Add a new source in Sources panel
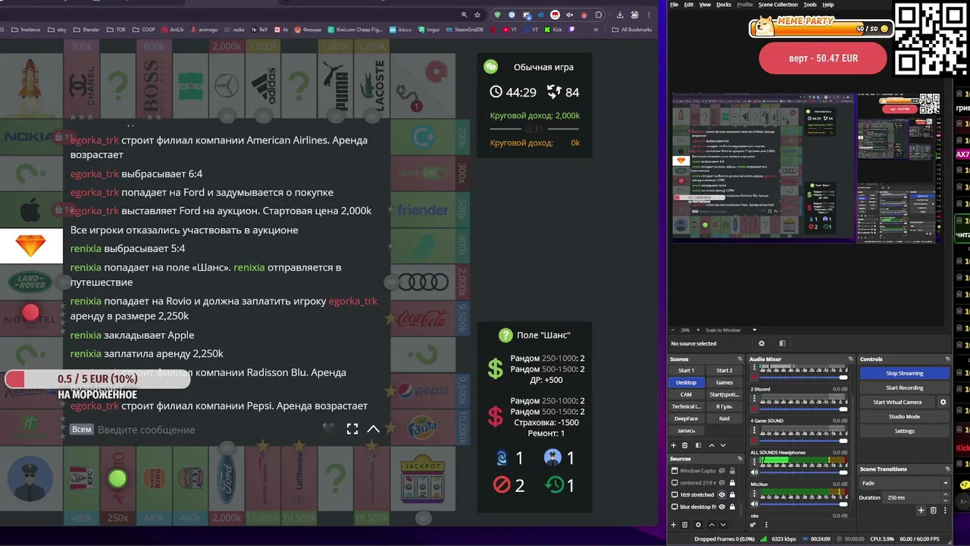Screen dimensions: 970x546 [674, 525]
